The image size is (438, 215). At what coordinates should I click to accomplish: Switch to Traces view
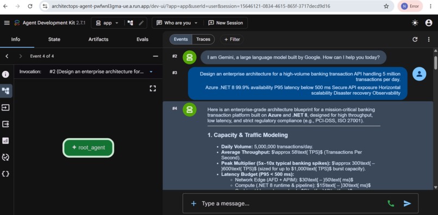(x=203, y=40)
